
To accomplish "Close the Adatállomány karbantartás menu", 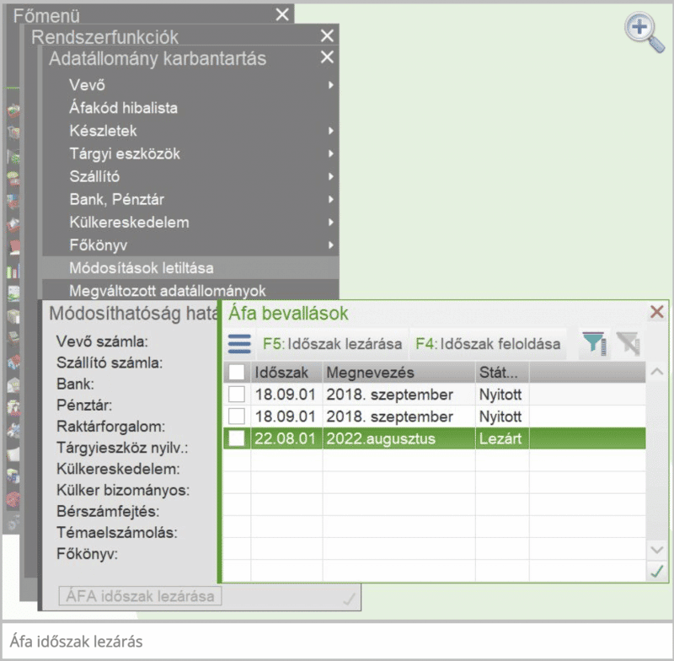I will point(327,56).
